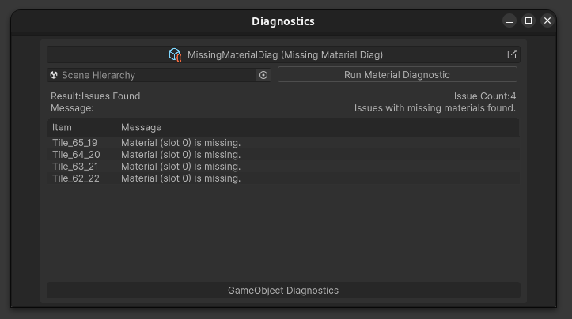Click missing material message for Tile_64_20
The image size is (572, 319).
coord(180,155)
